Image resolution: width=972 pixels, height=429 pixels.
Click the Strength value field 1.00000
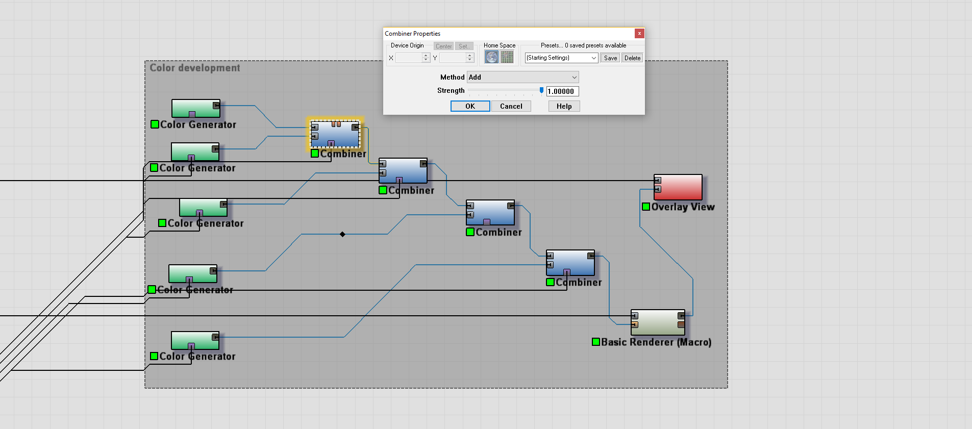562,91
